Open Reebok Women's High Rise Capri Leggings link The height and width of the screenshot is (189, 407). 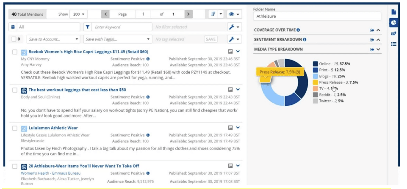(x=88, y=52)
